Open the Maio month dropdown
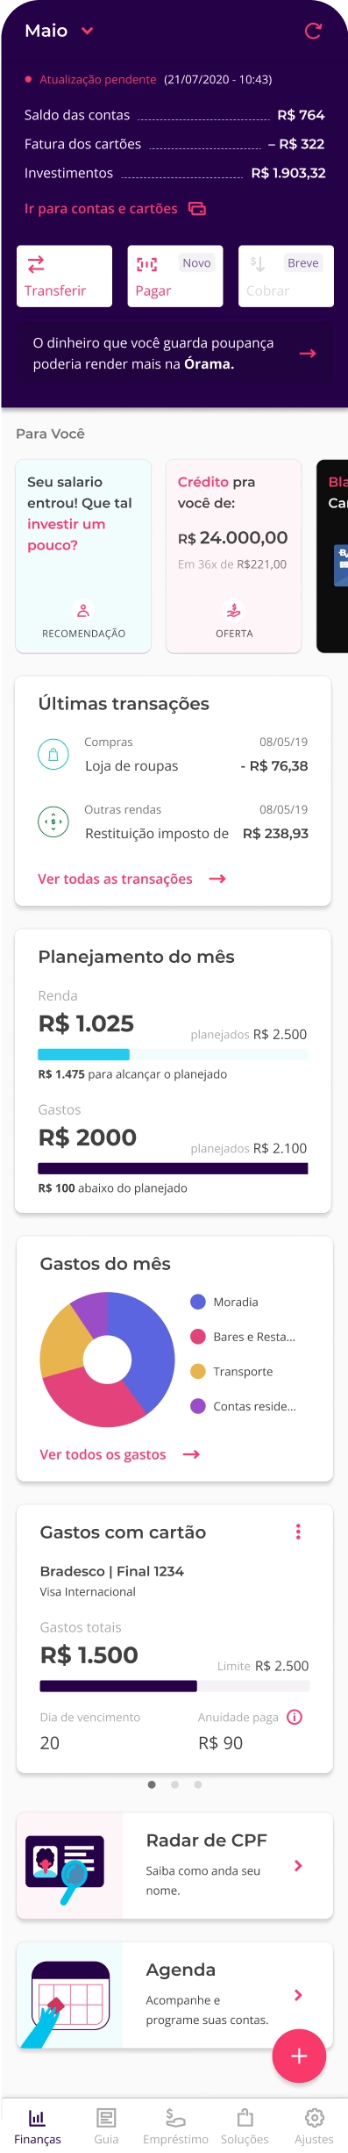This screenshot has width=348, height=2153. [x=59, y=32]
